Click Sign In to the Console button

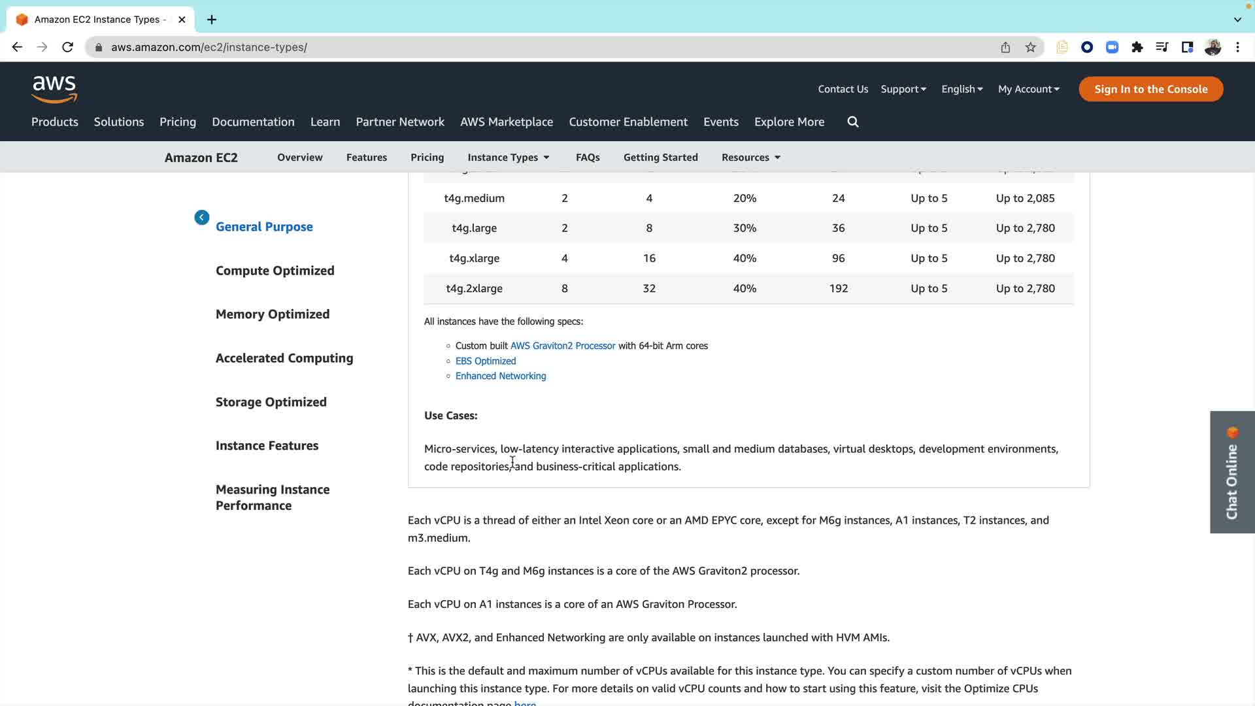(1150, 89)
